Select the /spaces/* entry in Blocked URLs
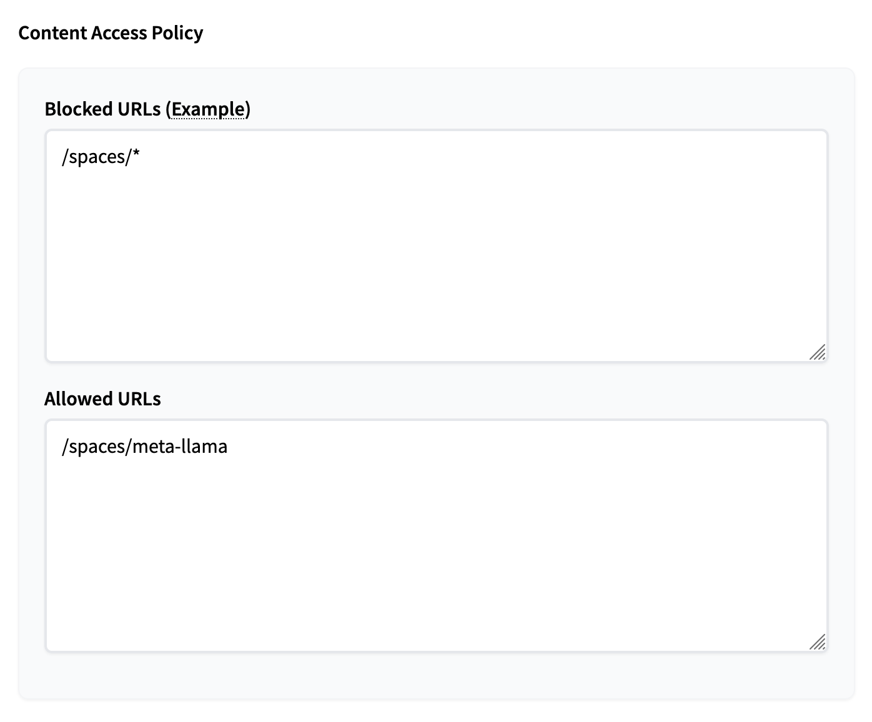The height and width of the screenshot is (722, 872). click(100, 157)
